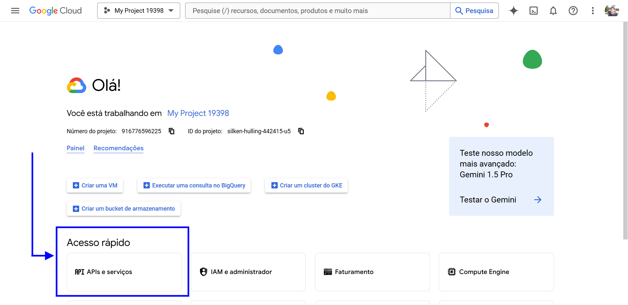Click the shield icon on IAM e administrador
Viewport: 628px width, 305px height.
[203, 272]
